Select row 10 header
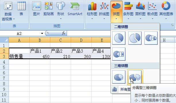This screenshot has width=176, height=103. (4, 94)
